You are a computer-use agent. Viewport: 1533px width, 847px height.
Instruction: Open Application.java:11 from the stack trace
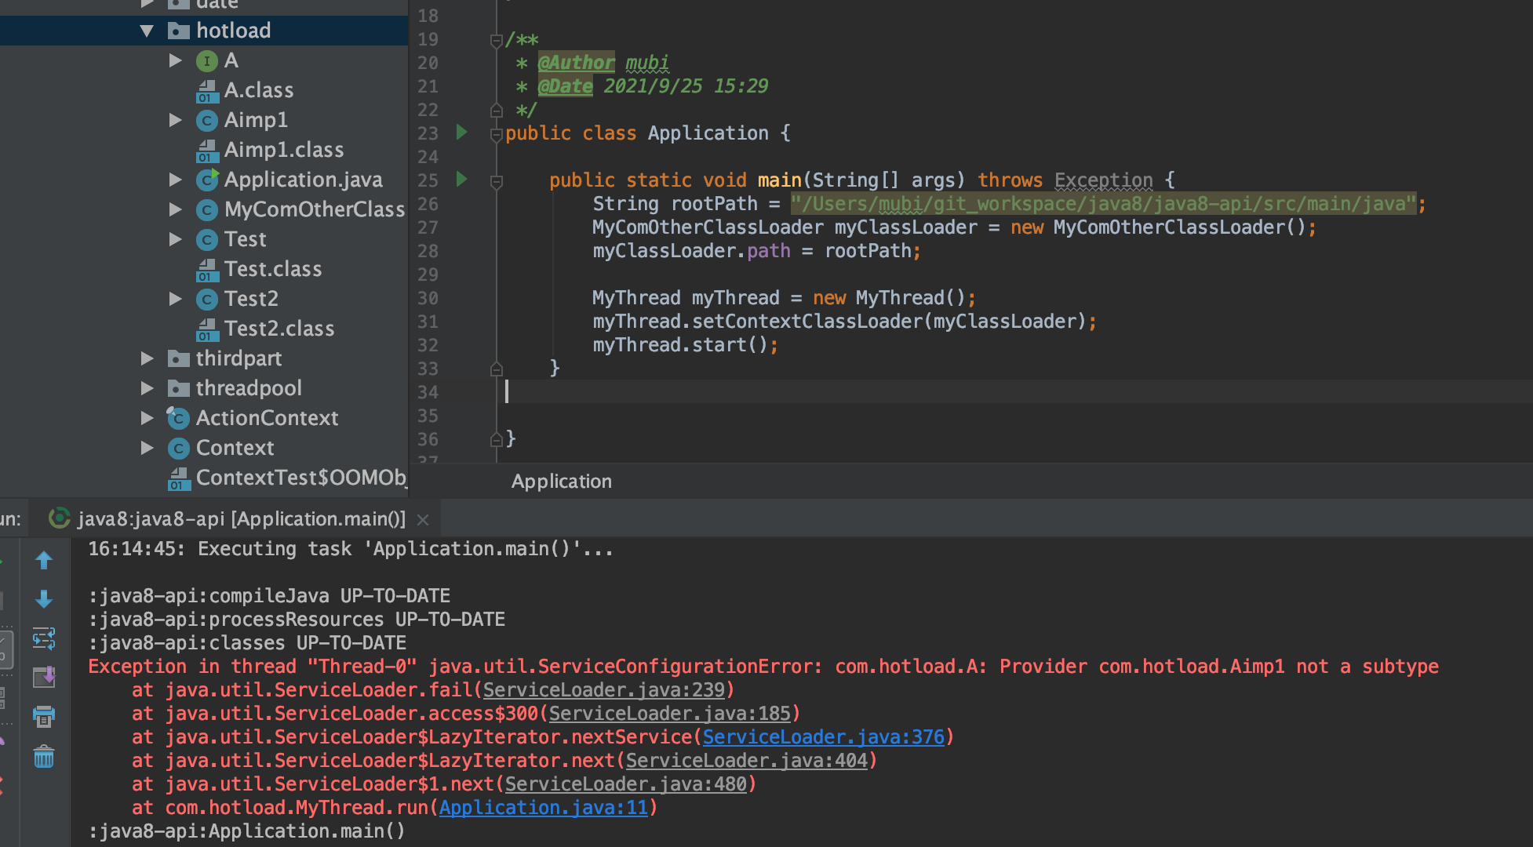click(x=543, y=807)
